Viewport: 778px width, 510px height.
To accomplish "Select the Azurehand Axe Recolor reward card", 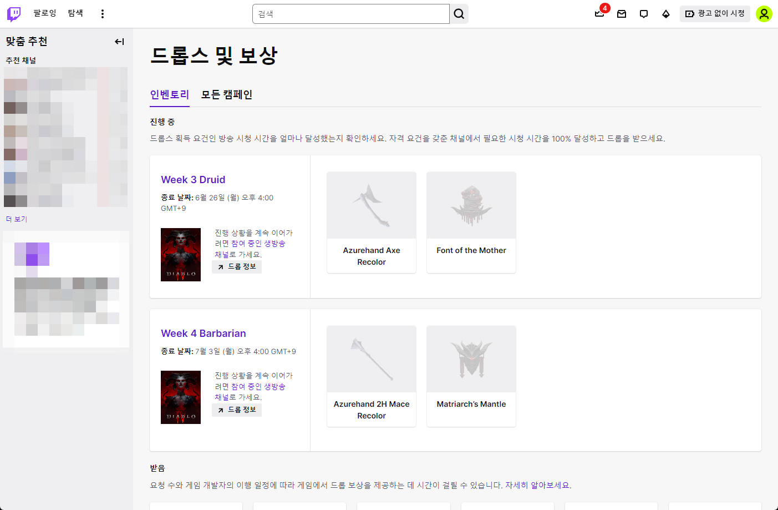I will click(x=372, y=223).
